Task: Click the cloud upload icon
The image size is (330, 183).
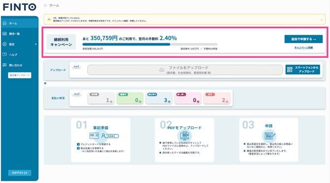Action: click(x=162, y=70)
